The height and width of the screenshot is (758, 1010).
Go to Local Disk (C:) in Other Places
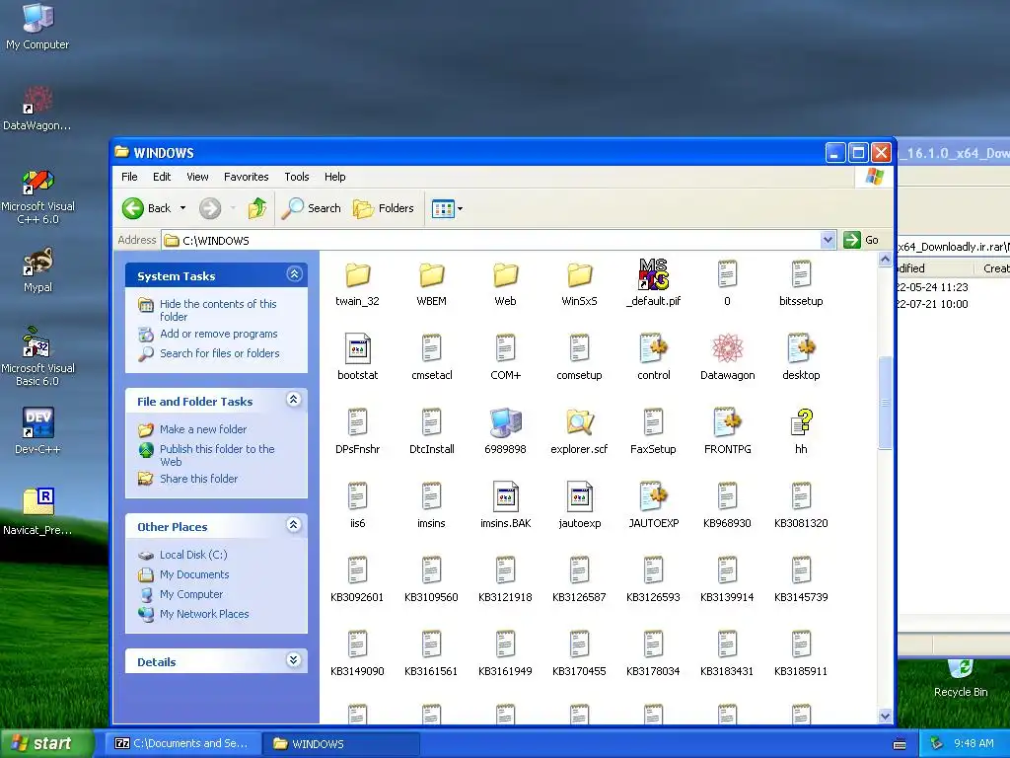(193, 555)
